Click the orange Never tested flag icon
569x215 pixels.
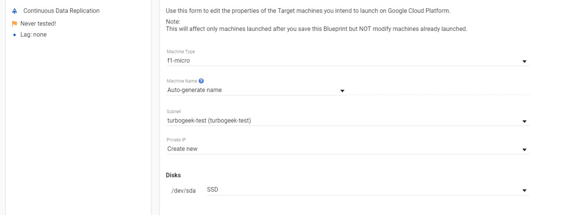(15, 24)
